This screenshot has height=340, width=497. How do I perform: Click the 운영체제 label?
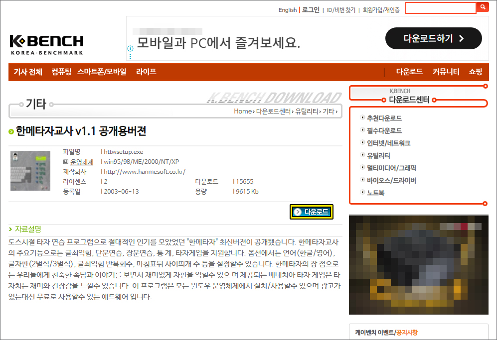pyautogui.click(x=82, y=162)
